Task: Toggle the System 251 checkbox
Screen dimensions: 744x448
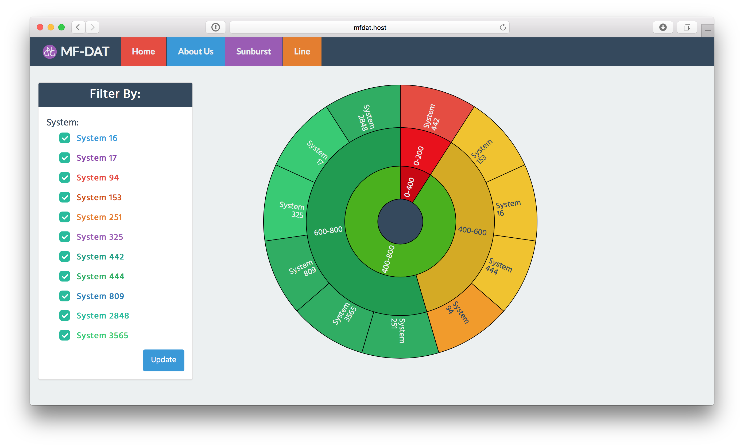Action: pyautogui.click(x=65, y=217)
